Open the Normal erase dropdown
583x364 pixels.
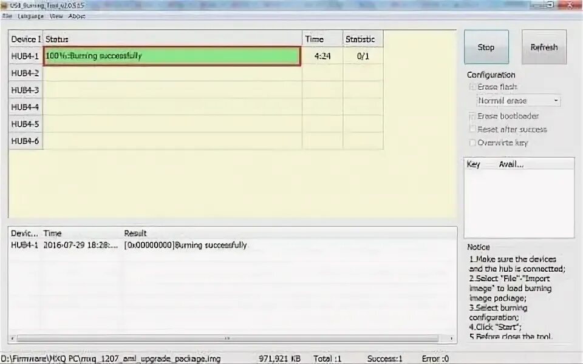click(518, 101)
